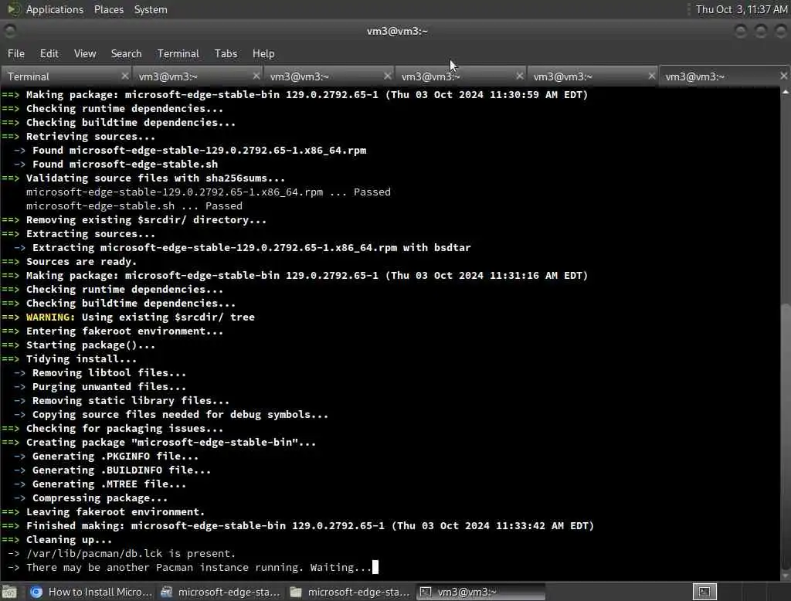Image resolution: width=791 pixels, height=601 pixels.
Task: Click the window menu button on title bar left
Action: pos(10,32)
